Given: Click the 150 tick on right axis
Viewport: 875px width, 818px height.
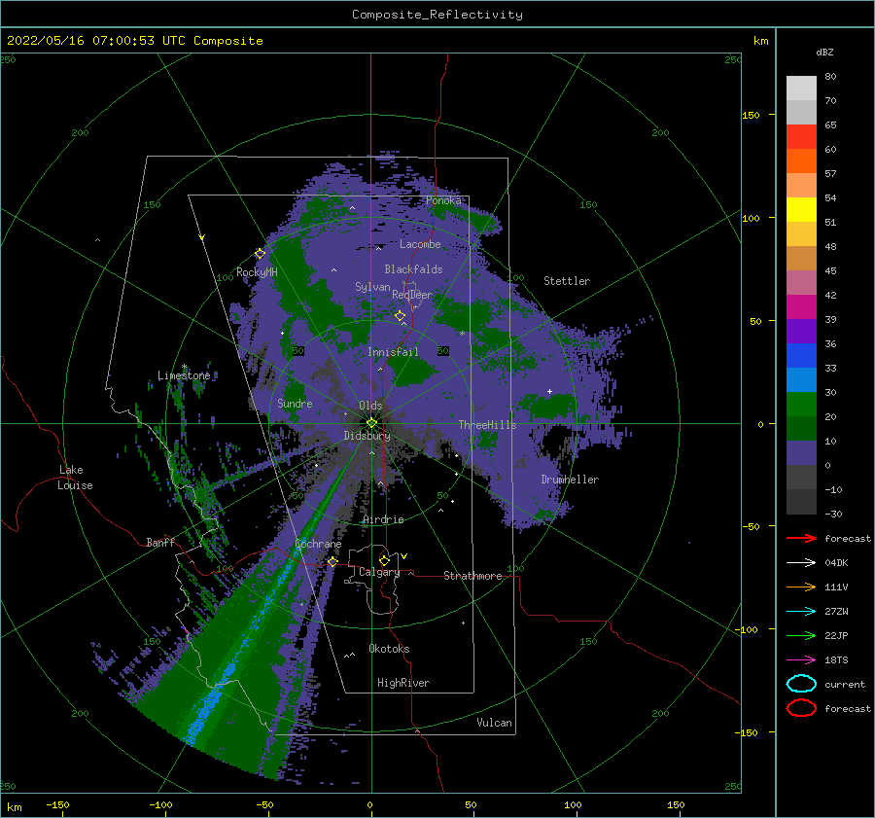Looking at the screenshot, I should (x=751, y=115).
